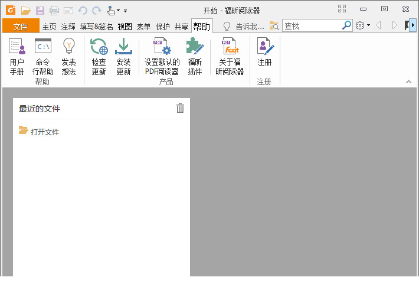Switch to the 主页 tab
Viewport: 419px width, 287px height.
(x=49, y=27)
